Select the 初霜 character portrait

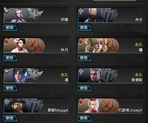[19, 15]
